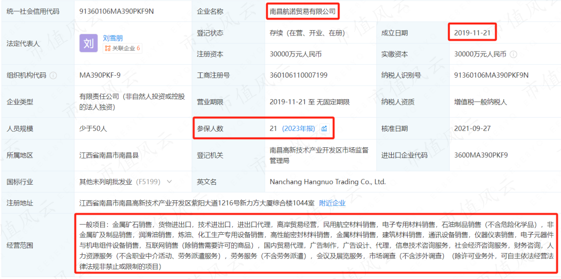Screen dimensions: 561x279
Task: Click the 注册地址 registered address text
Action: pos(197,203)
